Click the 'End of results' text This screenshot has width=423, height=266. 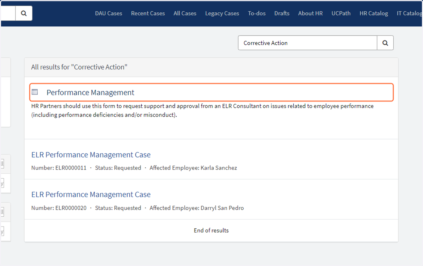tap(211, 230)
